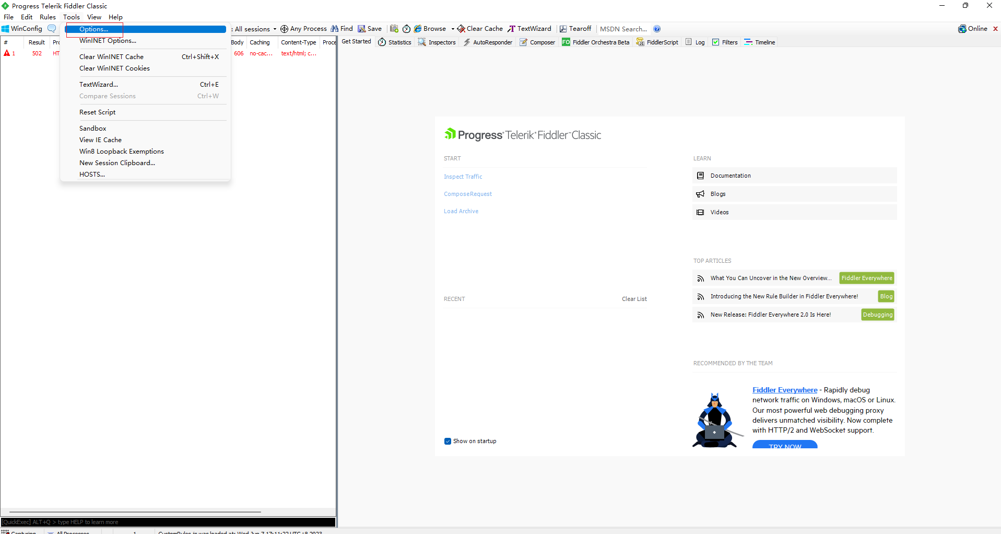The height and width of the screenshot is (534, 1001).
Task: Choose WinINET Options... menu entry
Action: point(145,41)
